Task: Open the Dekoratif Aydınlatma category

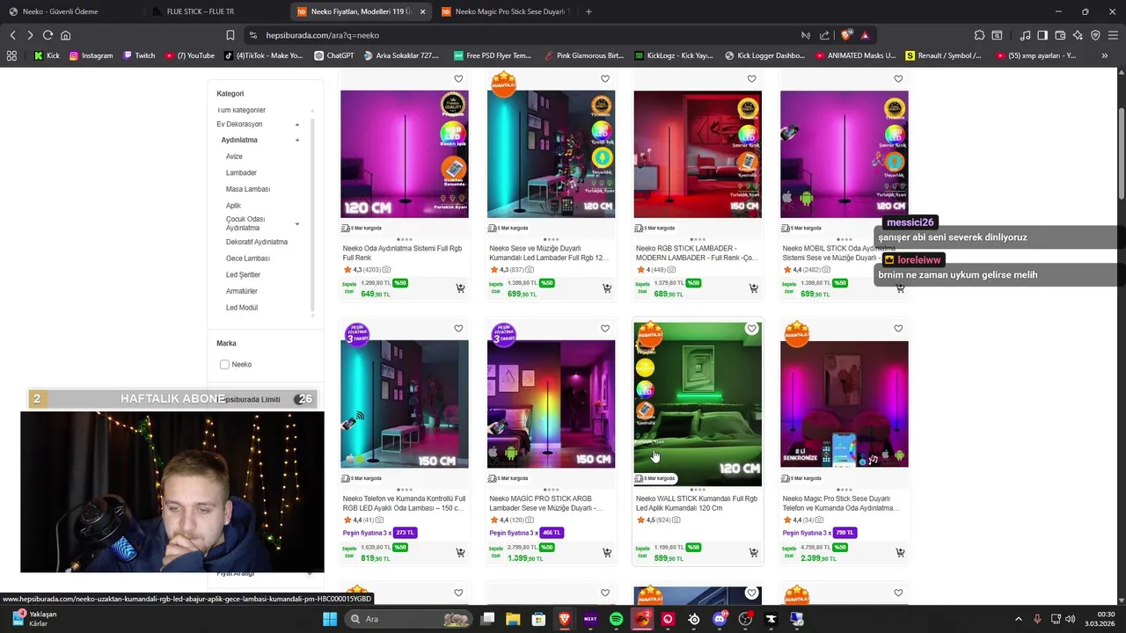Action: [x=257, y=242]
